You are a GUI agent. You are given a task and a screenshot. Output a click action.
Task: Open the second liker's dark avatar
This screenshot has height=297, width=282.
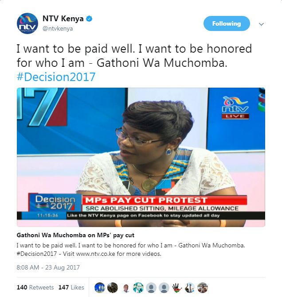(113, 288)
